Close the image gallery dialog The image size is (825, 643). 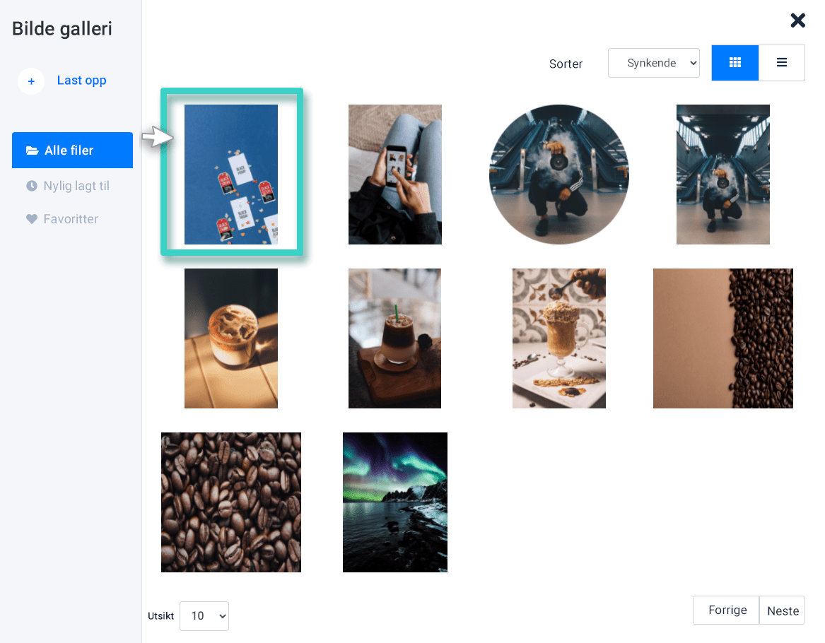[797, 20]
